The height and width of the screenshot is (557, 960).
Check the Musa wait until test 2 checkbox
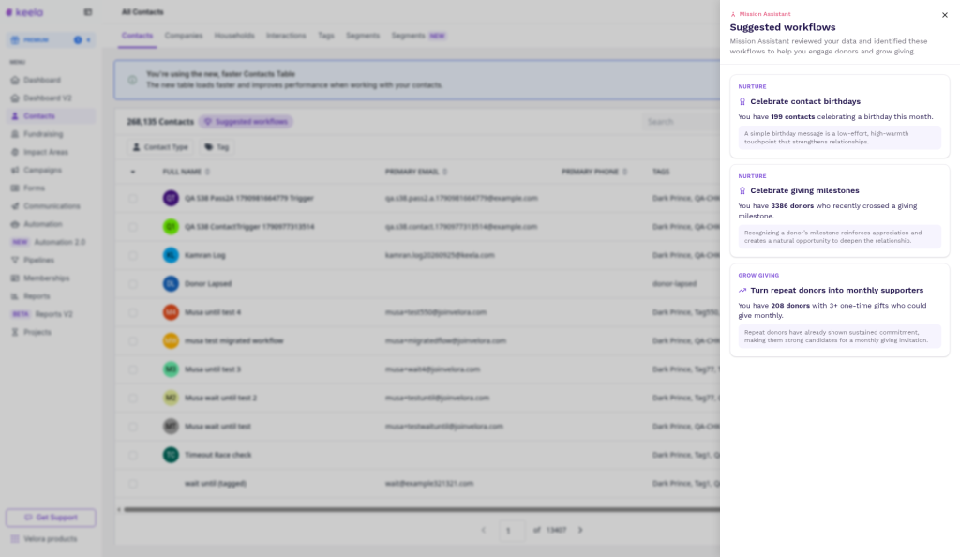click(x=133, y=398)
